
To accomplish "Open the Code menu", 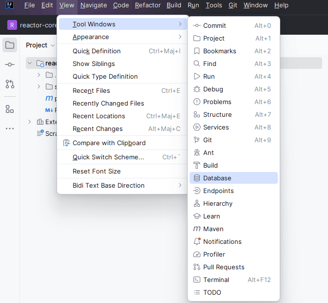I will pos(121,5).
